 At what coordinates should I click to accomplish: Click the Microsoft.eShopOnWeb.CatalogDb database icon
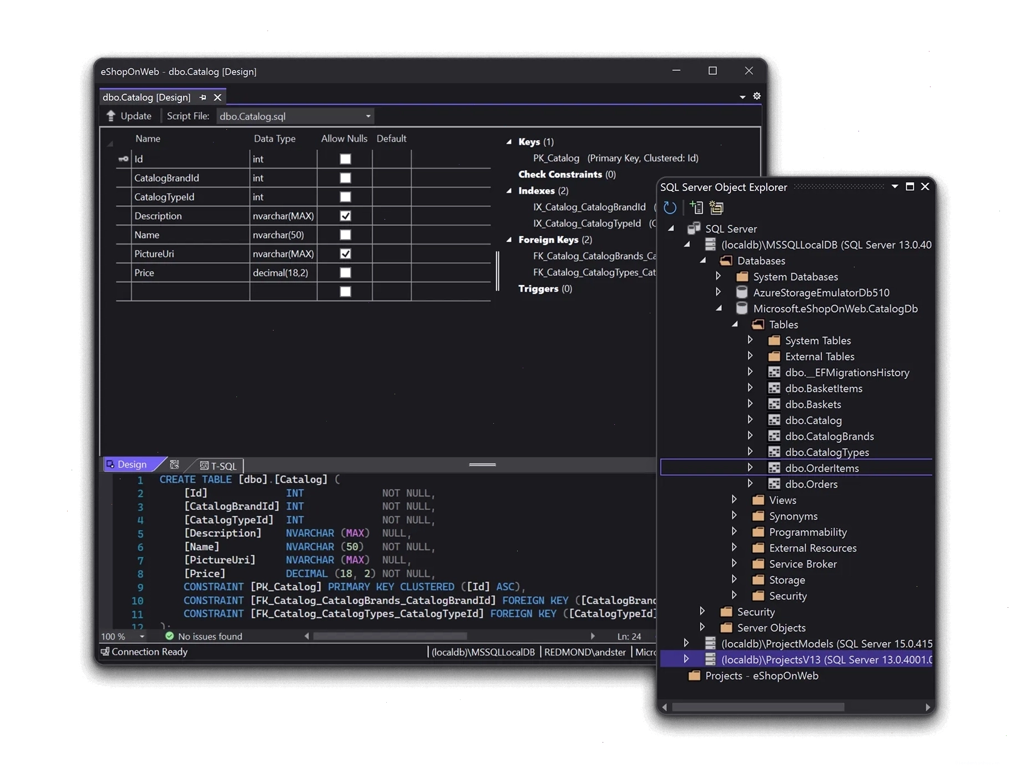(x=741, y=308)
